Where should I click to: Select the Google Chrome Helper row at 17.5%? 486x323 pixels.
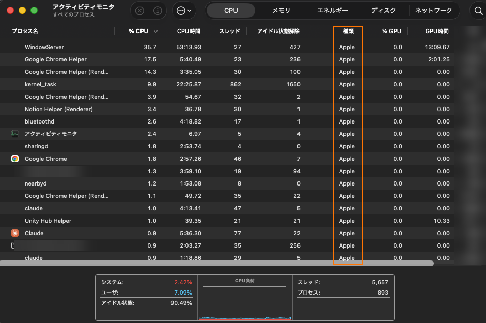[x=227, y=59]
